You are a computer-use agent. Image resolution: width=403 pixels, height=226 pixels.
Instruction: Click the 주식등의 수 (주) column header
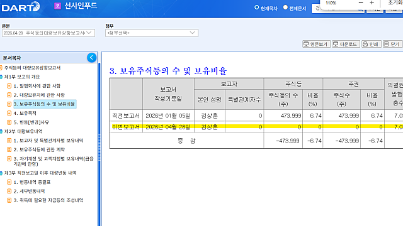283,100
